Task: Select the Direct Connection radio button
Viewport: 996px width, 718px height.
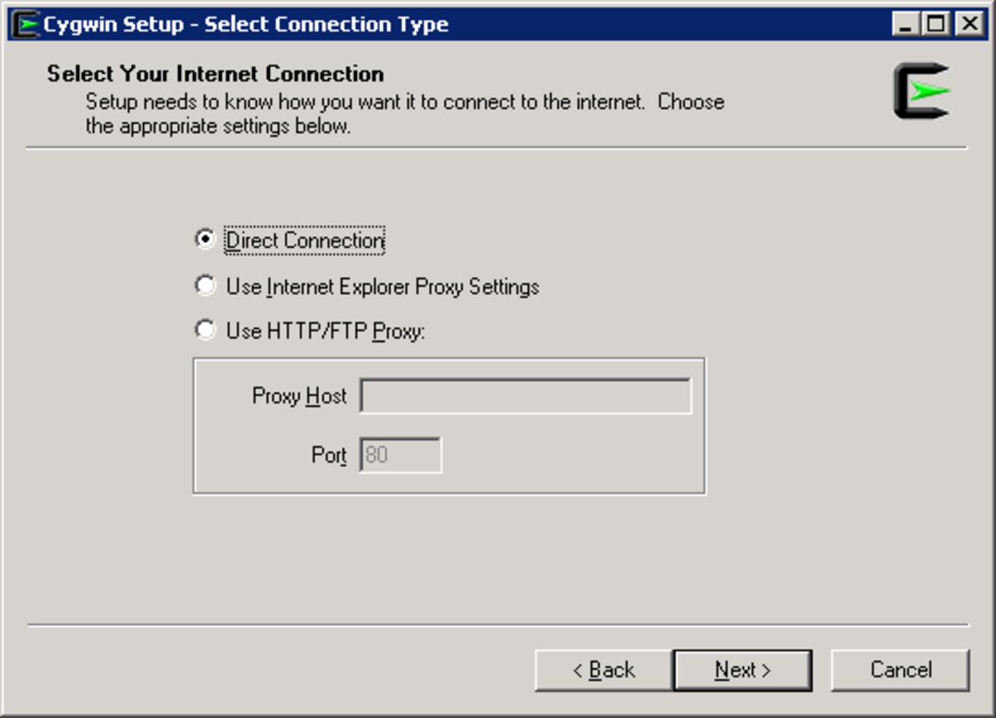Action: coord(205,239)
